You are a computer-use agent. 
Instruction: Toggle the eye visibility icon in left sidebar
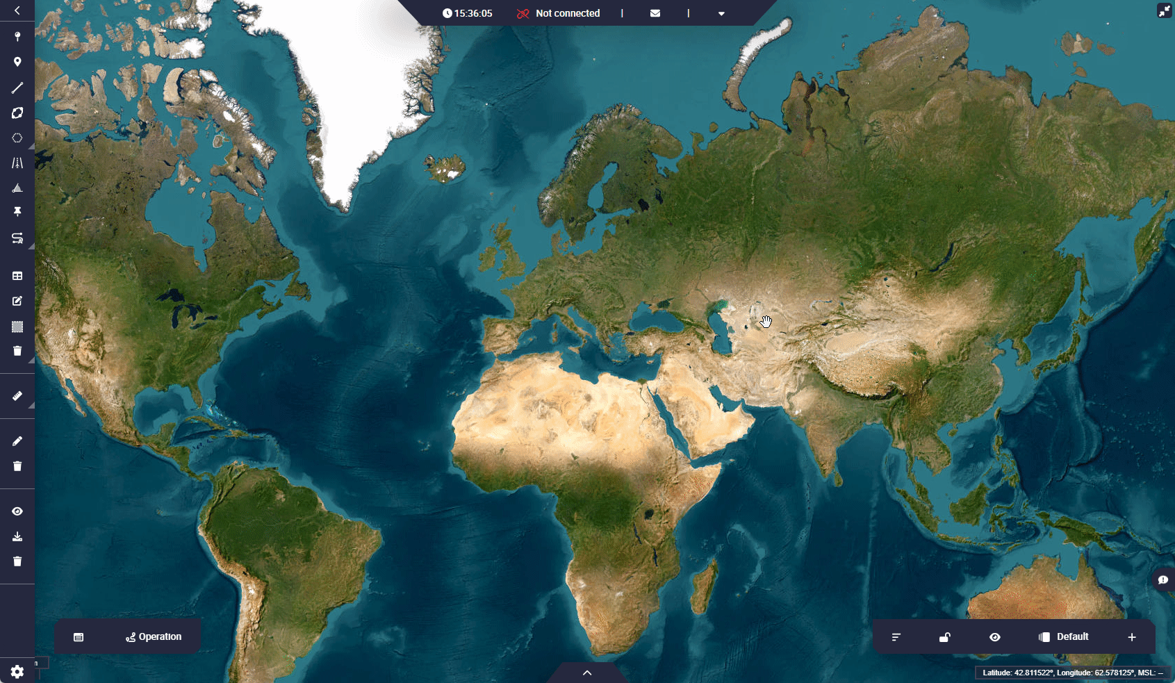point(17,511)
